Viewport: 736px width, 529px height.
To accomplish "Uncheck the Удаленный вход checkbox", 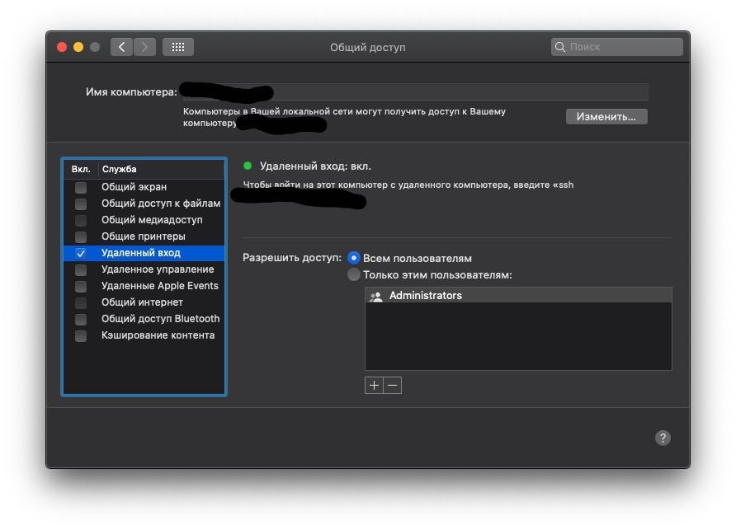I will click(x=81, y=254).
